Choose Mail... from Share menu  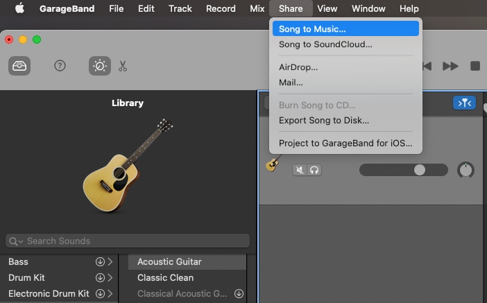click(x=345, y=83)
